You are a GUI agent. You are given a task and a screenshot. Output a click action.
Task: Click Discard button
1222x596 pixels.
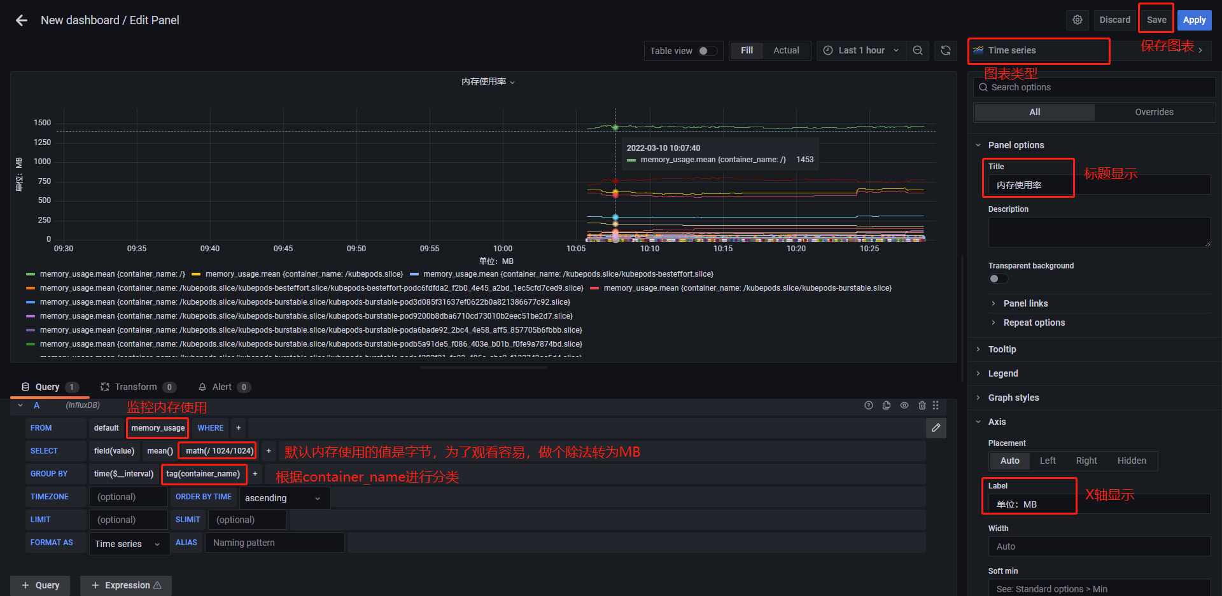tap(1114, 20)
